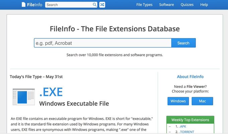The image size is (228, 134).
Task: Choose the Windows file viewer platform
Action: [178, 101]
